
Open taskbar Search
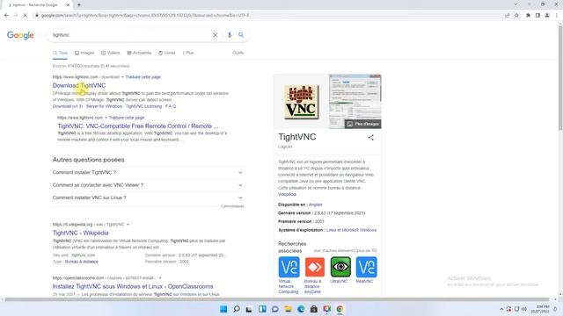[237, 309]
